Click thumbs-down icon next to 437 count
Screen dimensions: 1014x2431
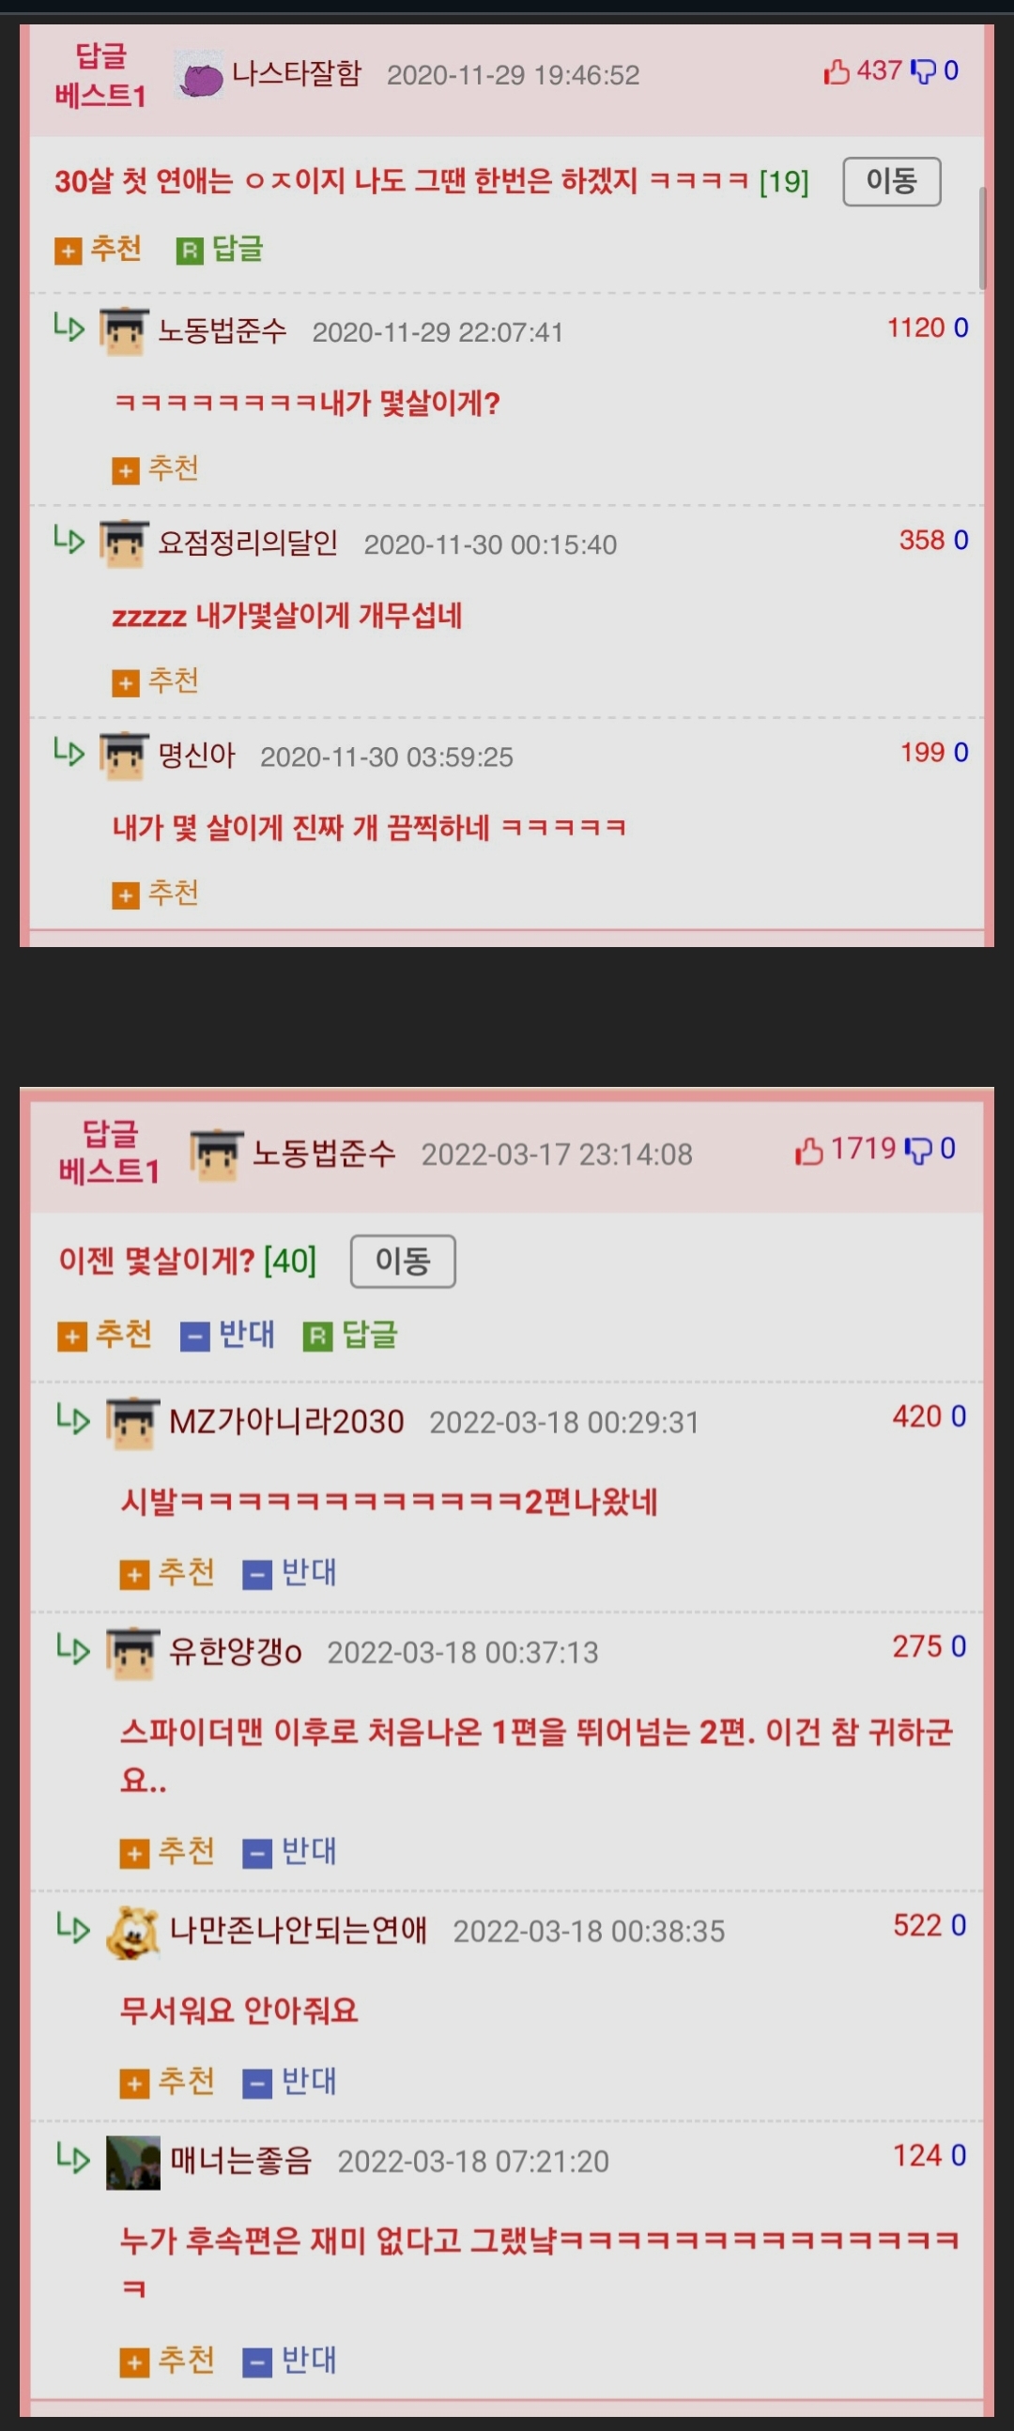(x=922, y=71)
